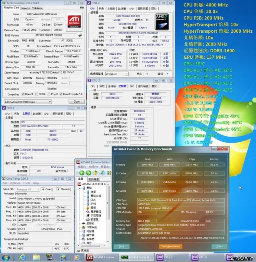This screenshot has height=262, width=256.
Task: Select the 我的最愛 favorites tab in AIDA64
Action: 93,179
